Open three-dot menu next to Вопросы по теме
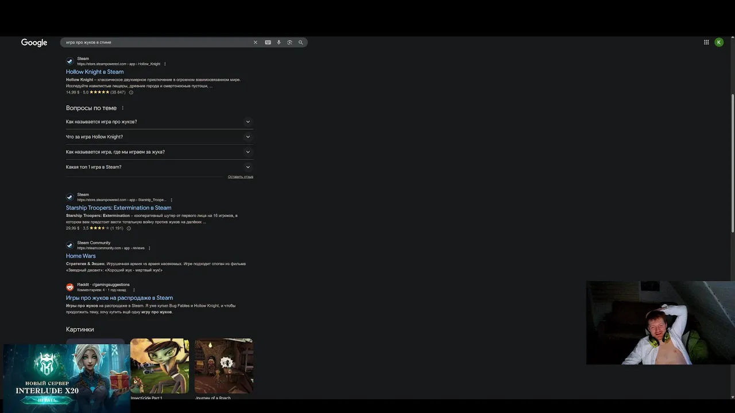Screen dimensions: 735x413 click(122, 108)
